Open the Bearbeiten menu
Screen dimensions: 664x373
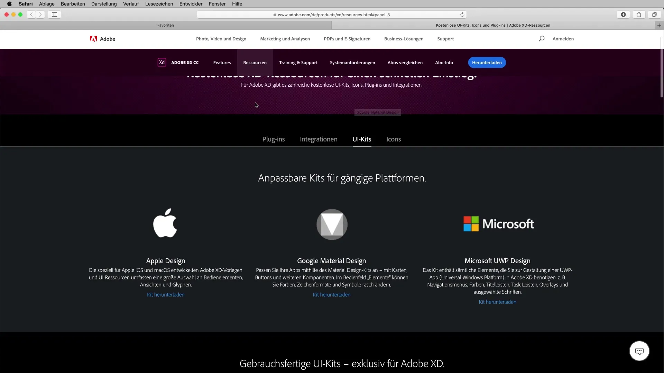point(73,4)
